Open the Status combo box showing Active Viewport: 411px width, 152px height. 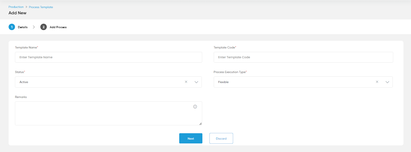(x=108, y=82)
